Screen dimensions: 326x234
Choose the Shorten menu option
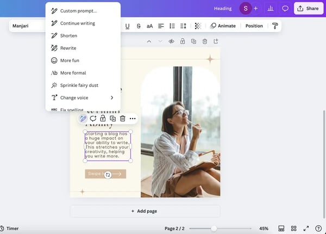pos(68,35)
